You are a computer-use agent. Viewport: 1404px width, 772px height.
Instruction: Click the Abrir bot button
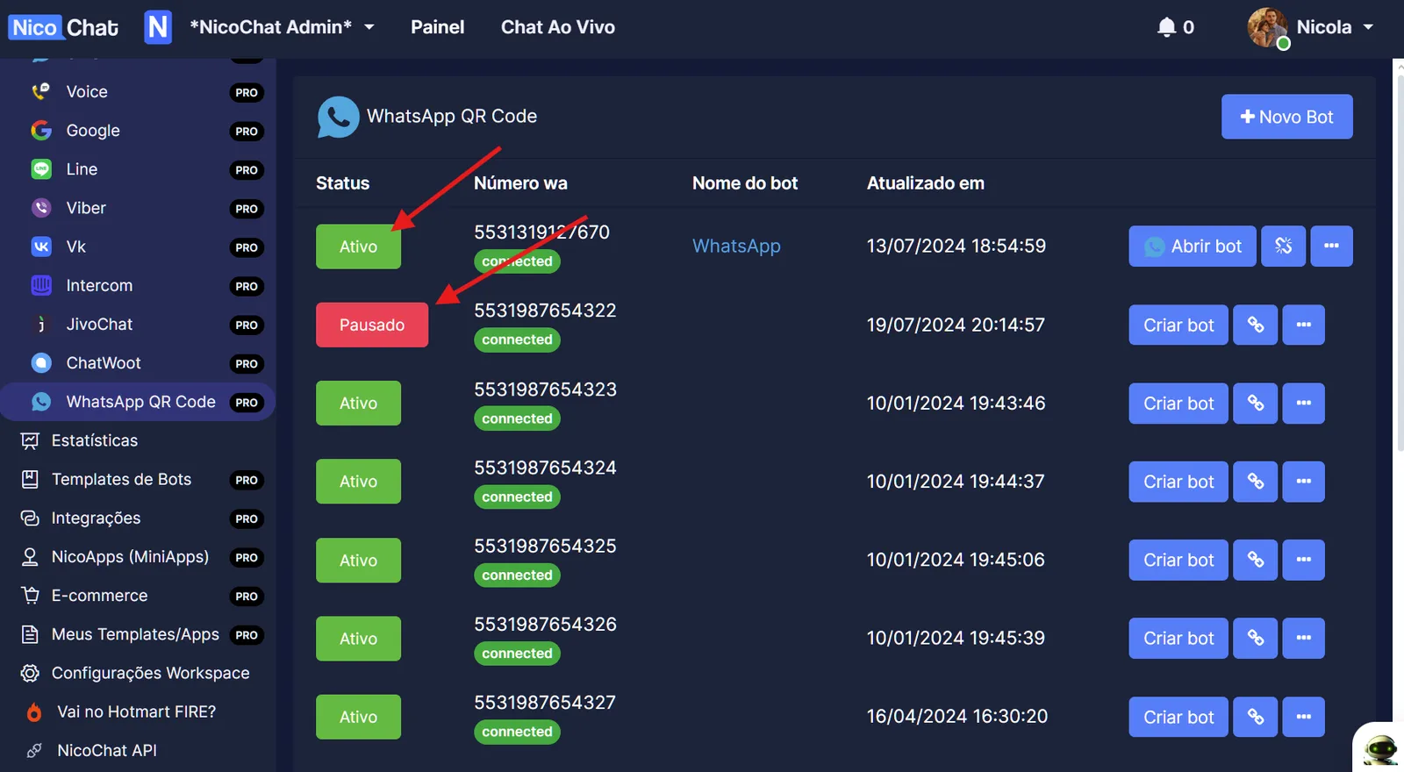pyautogui.click(x=1192, y=246)
